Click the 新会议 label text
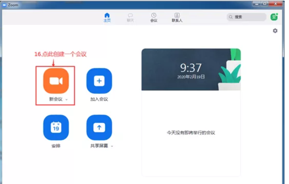Screen dimensions: 289x184 (56, 99)
